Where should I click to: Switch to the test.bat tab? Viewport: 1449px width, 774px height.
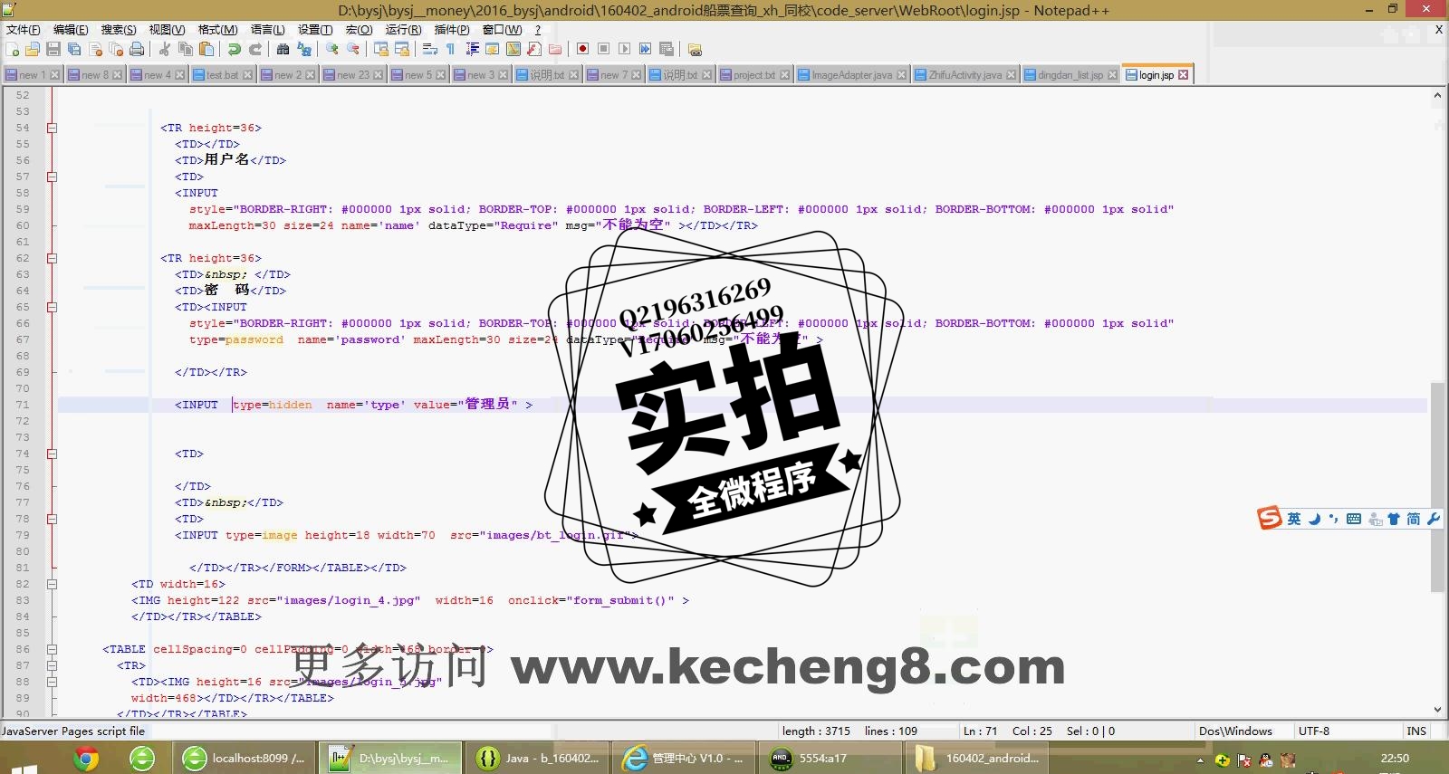223,75
